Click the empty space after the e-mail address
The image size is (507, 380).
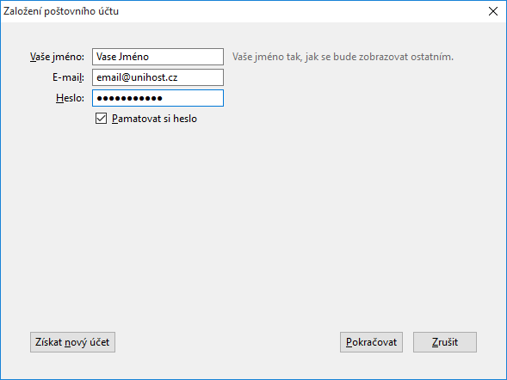click(201, 77)
